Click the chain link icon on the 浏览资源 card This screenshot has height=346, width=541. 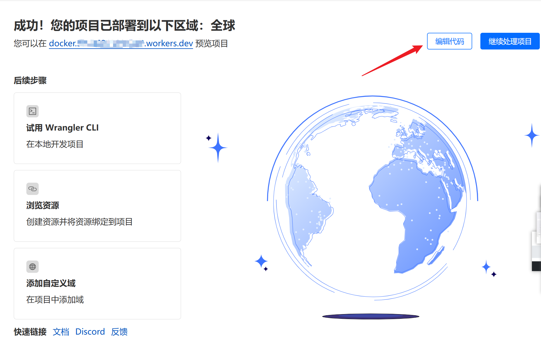point(33,189)
